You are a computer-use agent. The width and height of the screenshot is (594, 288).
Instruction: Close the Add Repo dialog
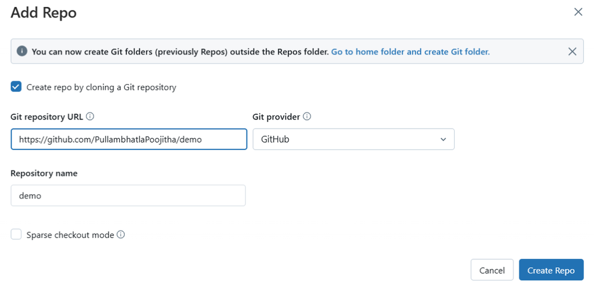point(578,12)
